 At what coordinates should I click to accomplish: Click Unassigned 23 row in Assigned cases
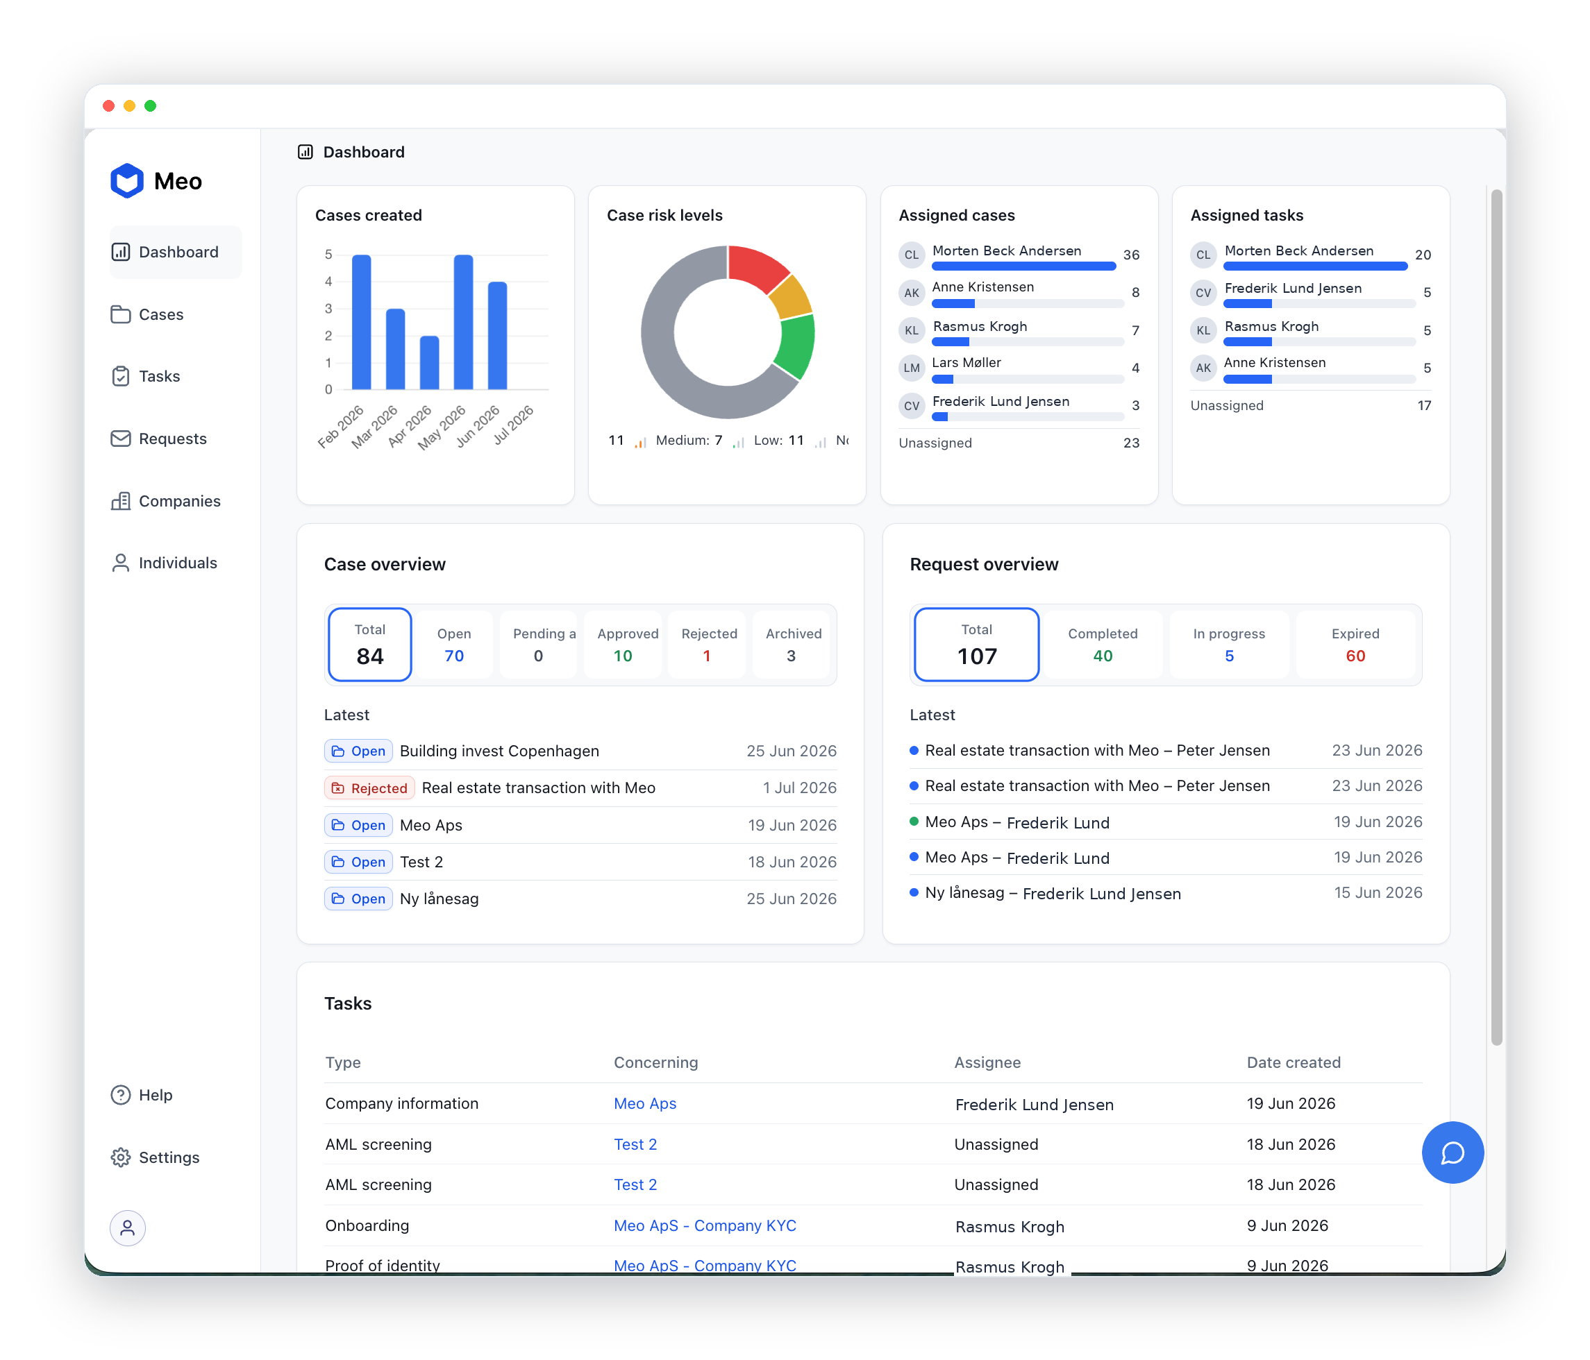(1019, 443)
